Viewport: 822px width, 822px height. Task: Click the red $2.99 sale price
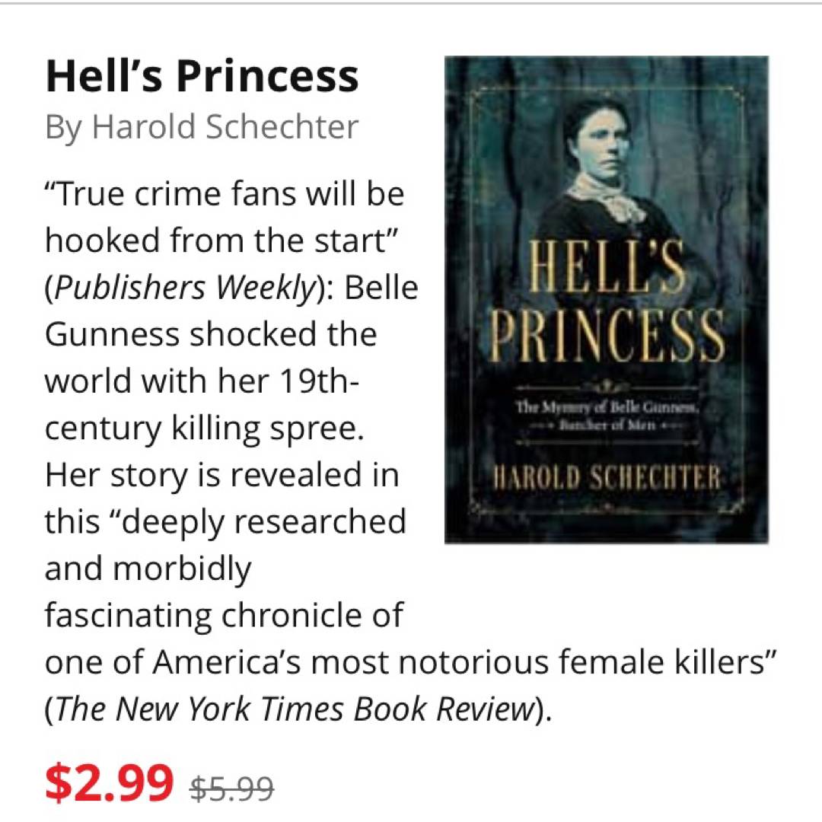coord(109,784)
